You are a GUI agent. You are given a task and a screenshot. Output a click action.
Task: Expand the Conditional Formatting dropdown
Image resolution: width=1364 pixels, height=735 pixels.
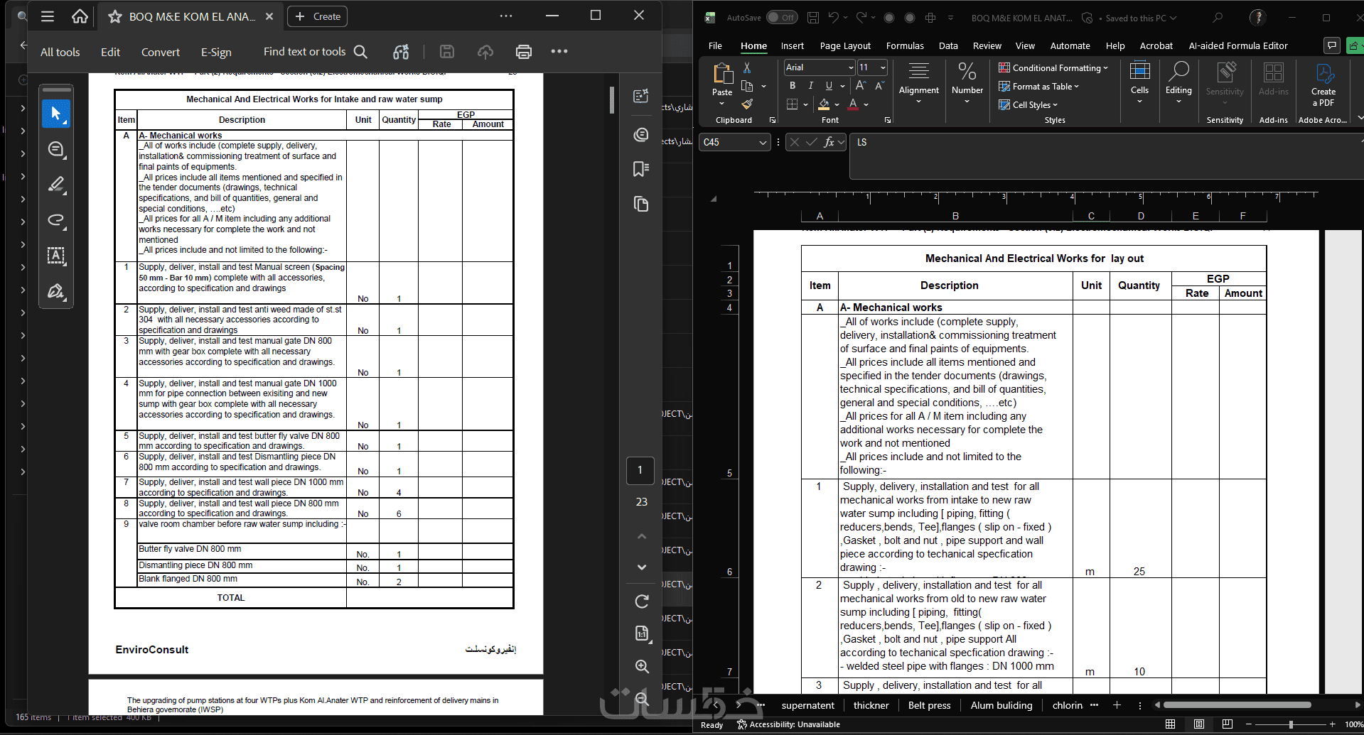tap(1053, 68)
